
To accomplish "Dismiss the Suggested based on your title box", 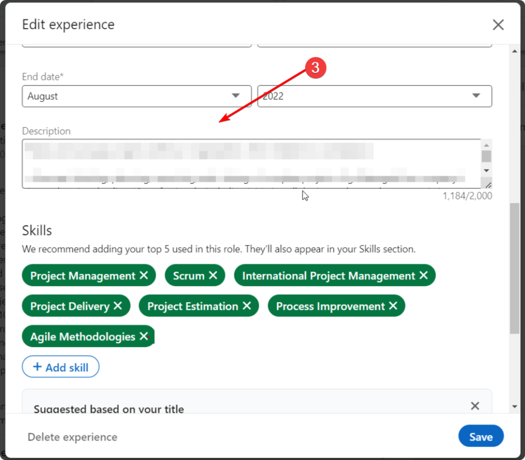I will click(475, 406).
